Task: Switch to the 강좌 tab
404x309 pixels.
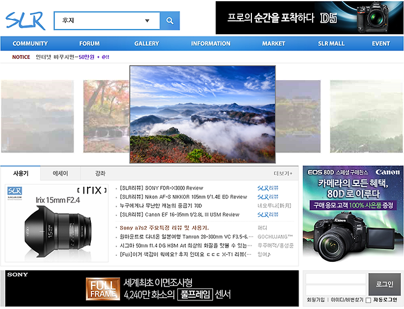Action: tap(100, 173)
